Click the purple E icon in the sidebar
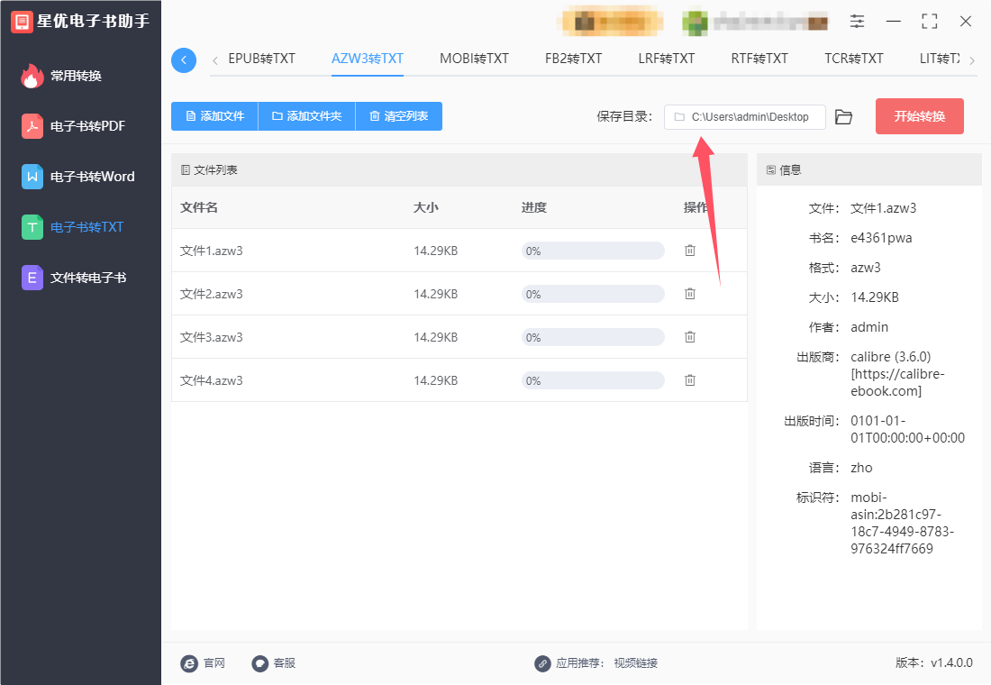991x685 pixels. 32,278
